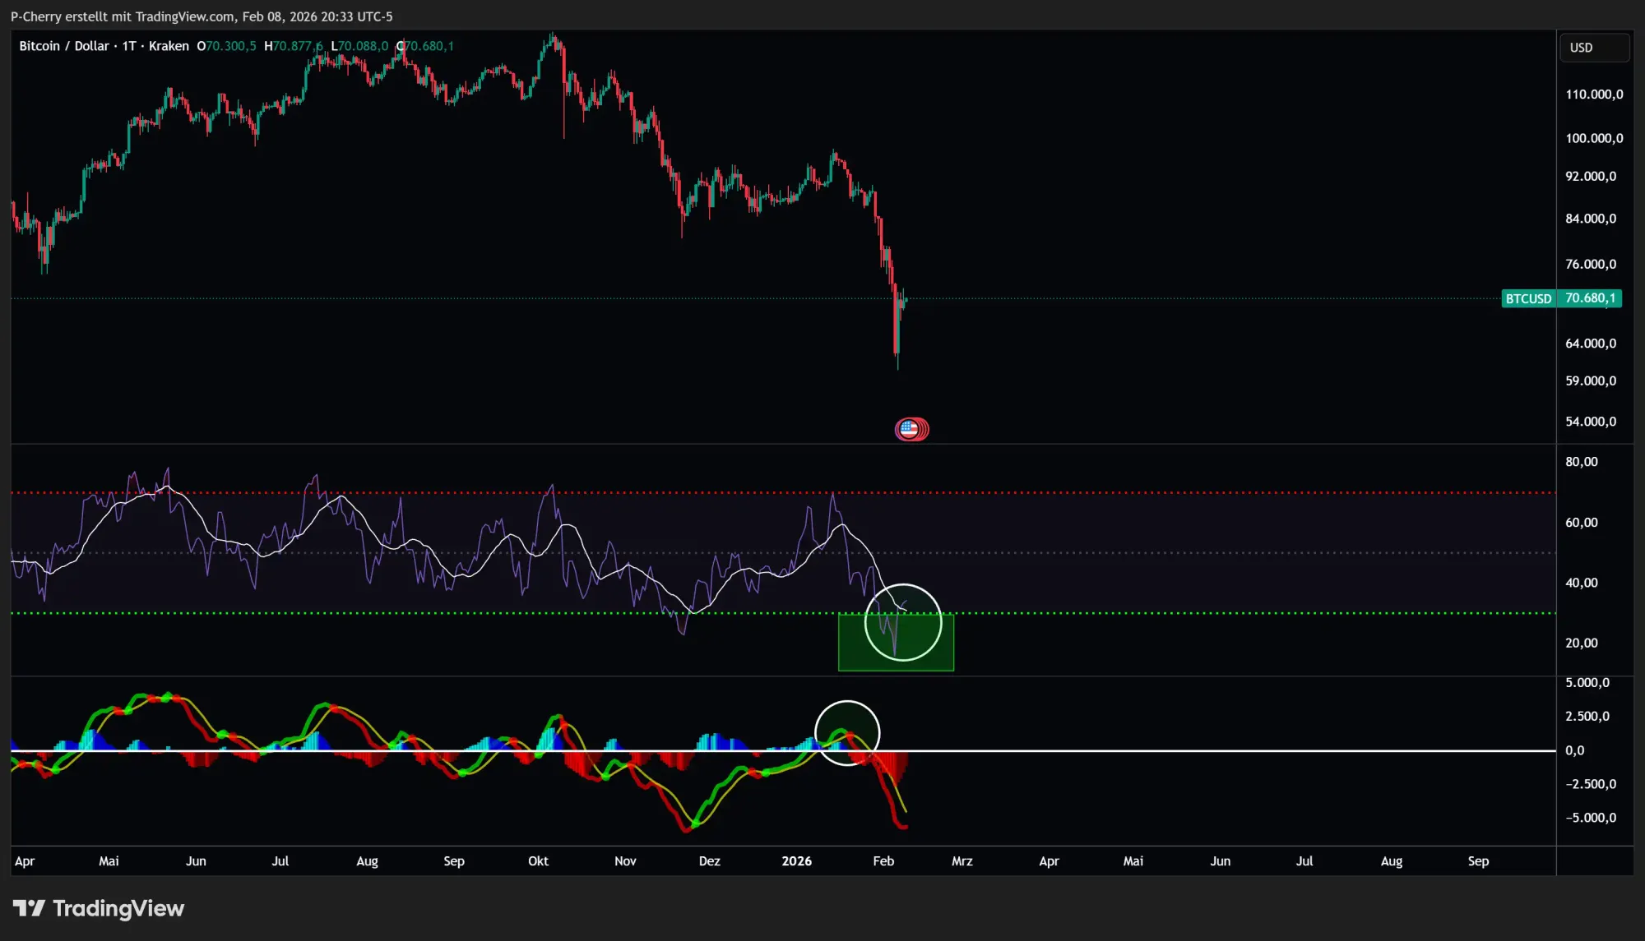Click the 84.000,0 level on the price scale
This screenshot has height=941, width=1645.
[1592, 219]
